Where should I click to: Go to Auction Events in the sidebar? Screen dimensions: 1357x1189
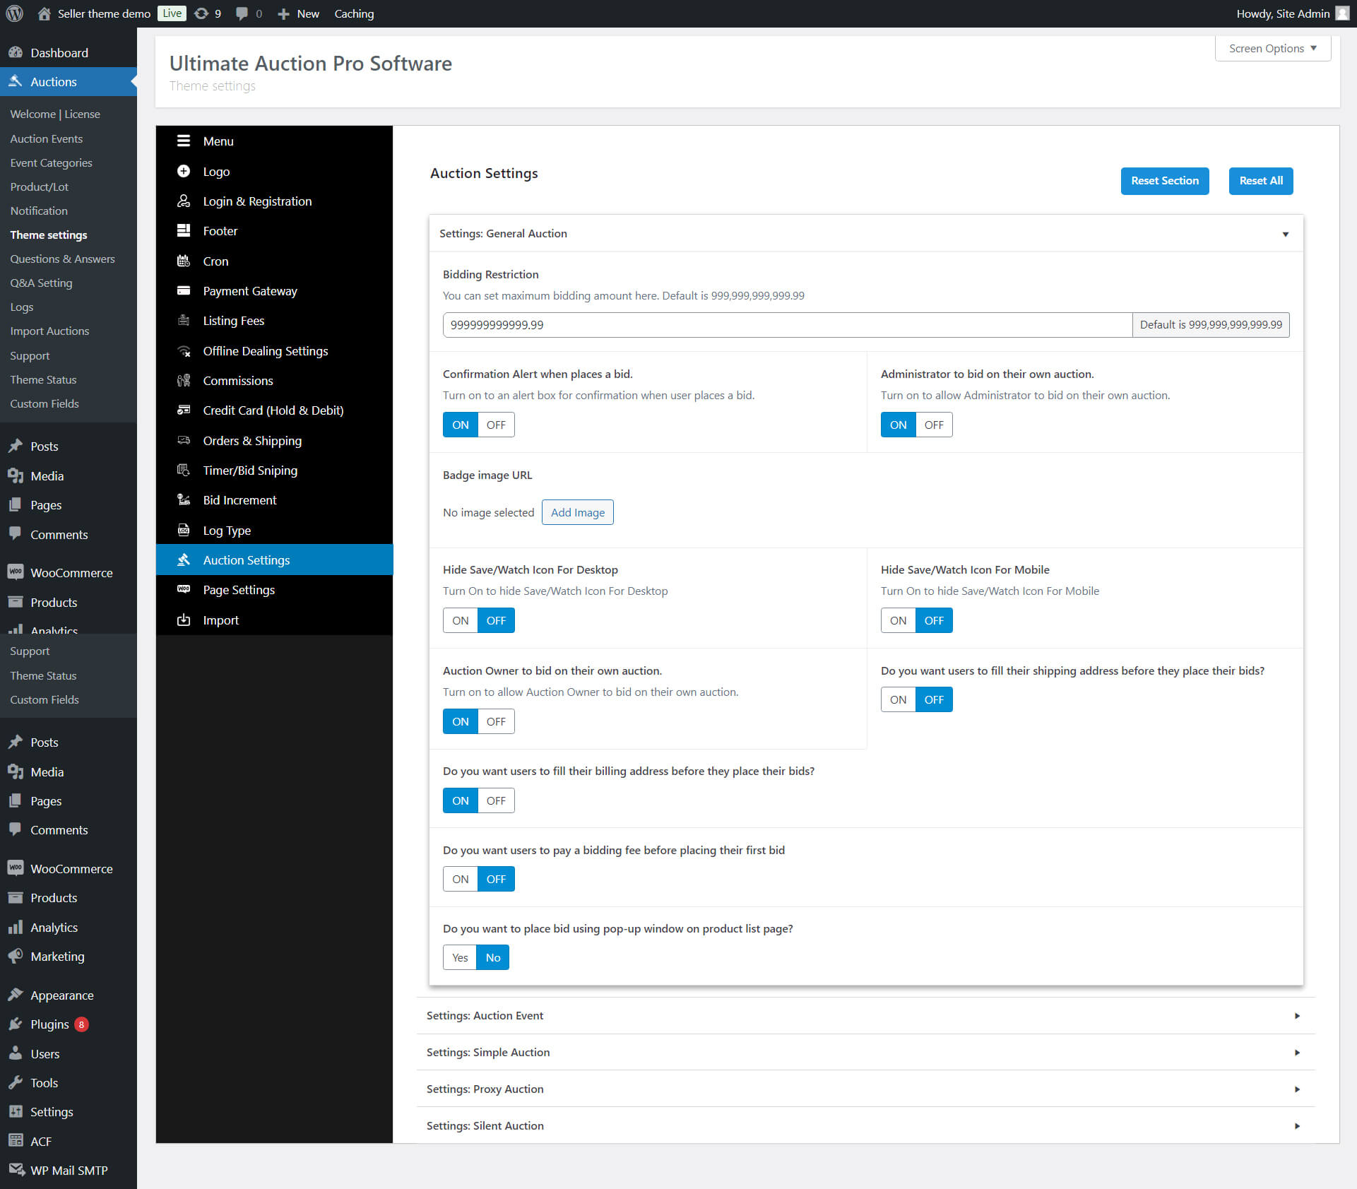pyautogui.click(x=46, y=138)
